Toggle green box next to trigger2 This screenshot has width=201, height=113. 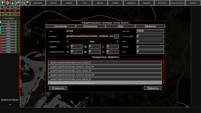click(x=18, y=33)
